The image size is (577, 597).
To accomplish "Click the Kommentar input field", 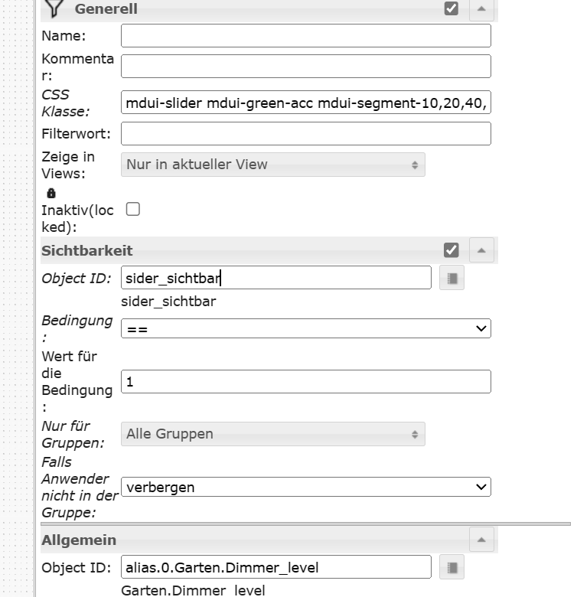I will click(x=305, y=66).
